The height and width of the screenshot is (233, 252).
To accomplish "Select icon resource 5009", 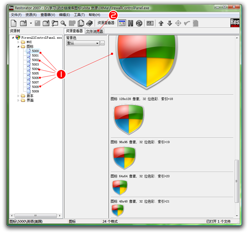I will 35,91.
